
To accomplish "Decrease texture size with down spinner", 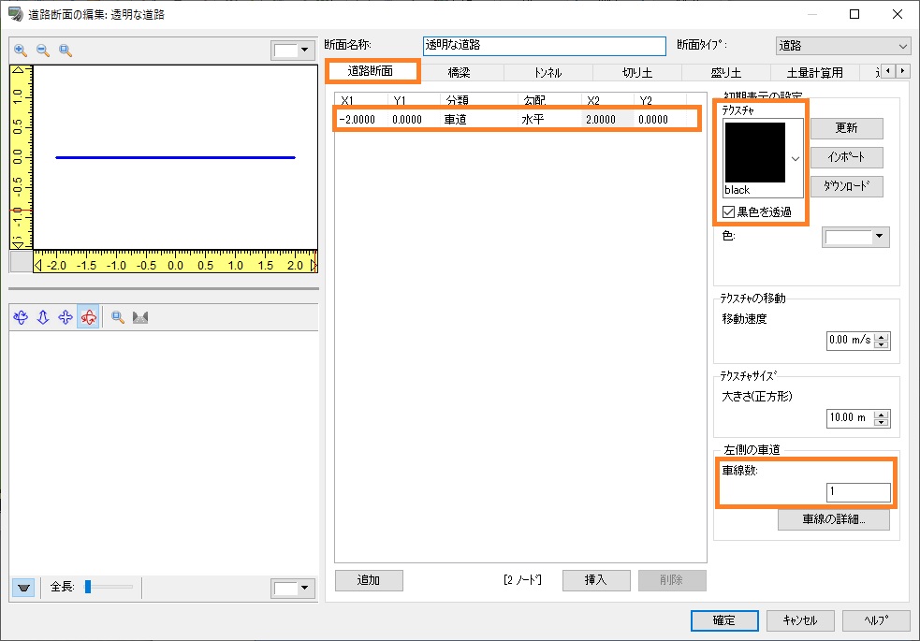I will click(x=882, y=422).
